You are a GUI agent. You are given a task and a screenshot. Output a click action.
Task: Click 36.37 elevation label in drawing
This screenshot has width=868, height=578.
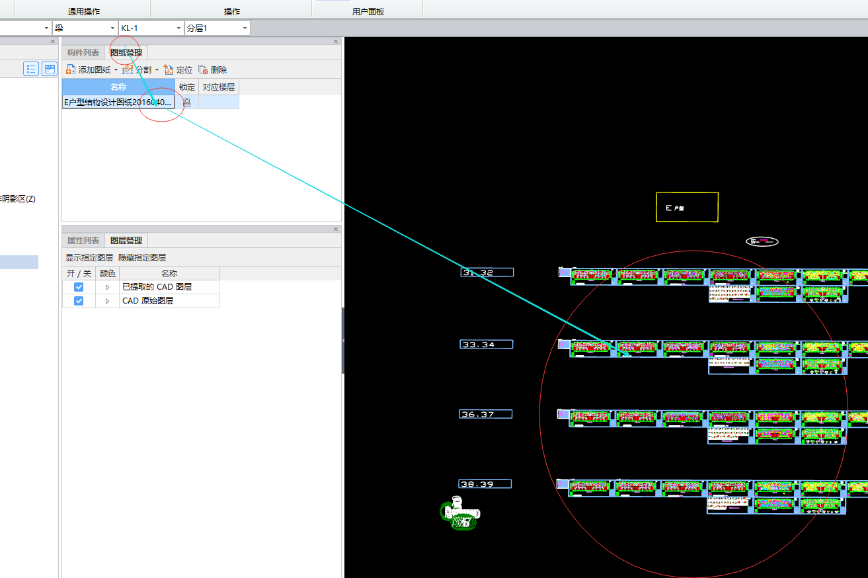click(486, 414)
